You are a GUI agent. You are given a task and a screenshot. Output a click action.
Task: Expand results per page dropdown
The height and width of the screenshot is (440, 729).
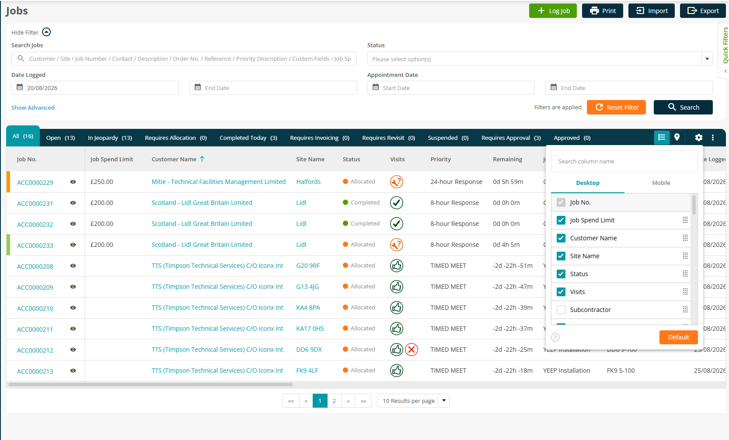pos(444,401)
